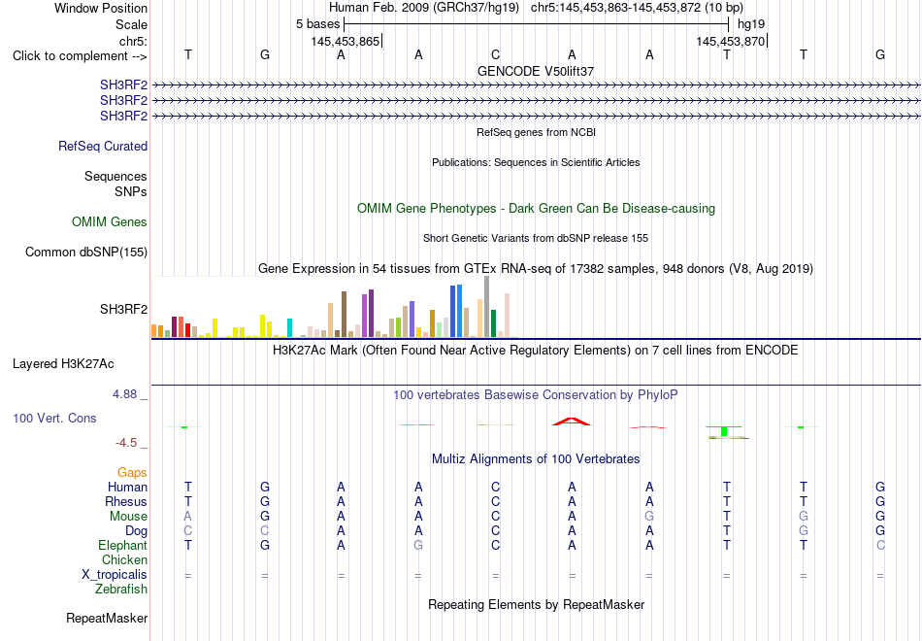
Task: Click the 100 Vert. Cons label
Action: coord(54,418)
